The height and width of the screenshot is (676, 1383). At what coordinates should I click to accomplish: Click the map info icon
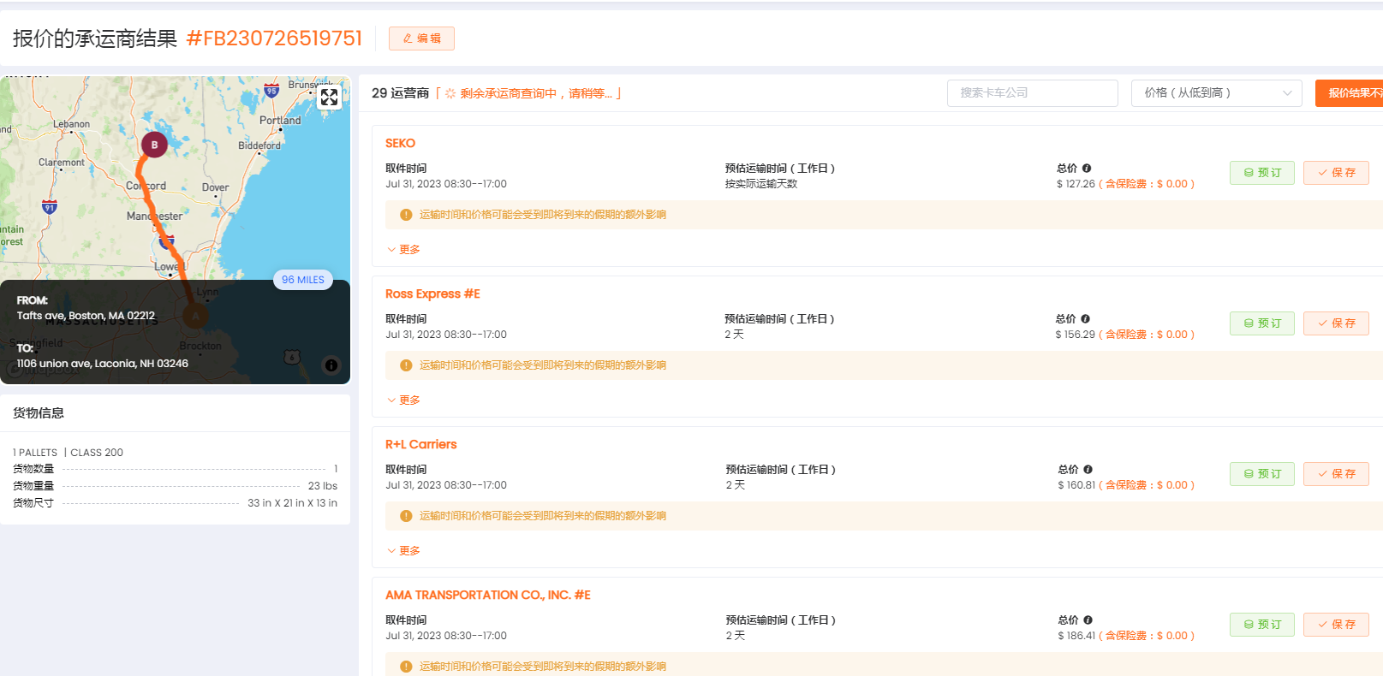point(331,365)
